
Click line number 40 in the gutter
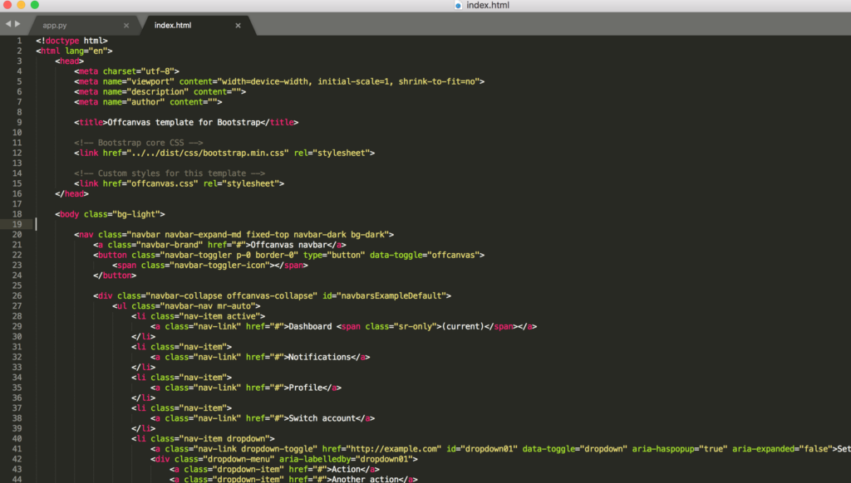(17, 438)
